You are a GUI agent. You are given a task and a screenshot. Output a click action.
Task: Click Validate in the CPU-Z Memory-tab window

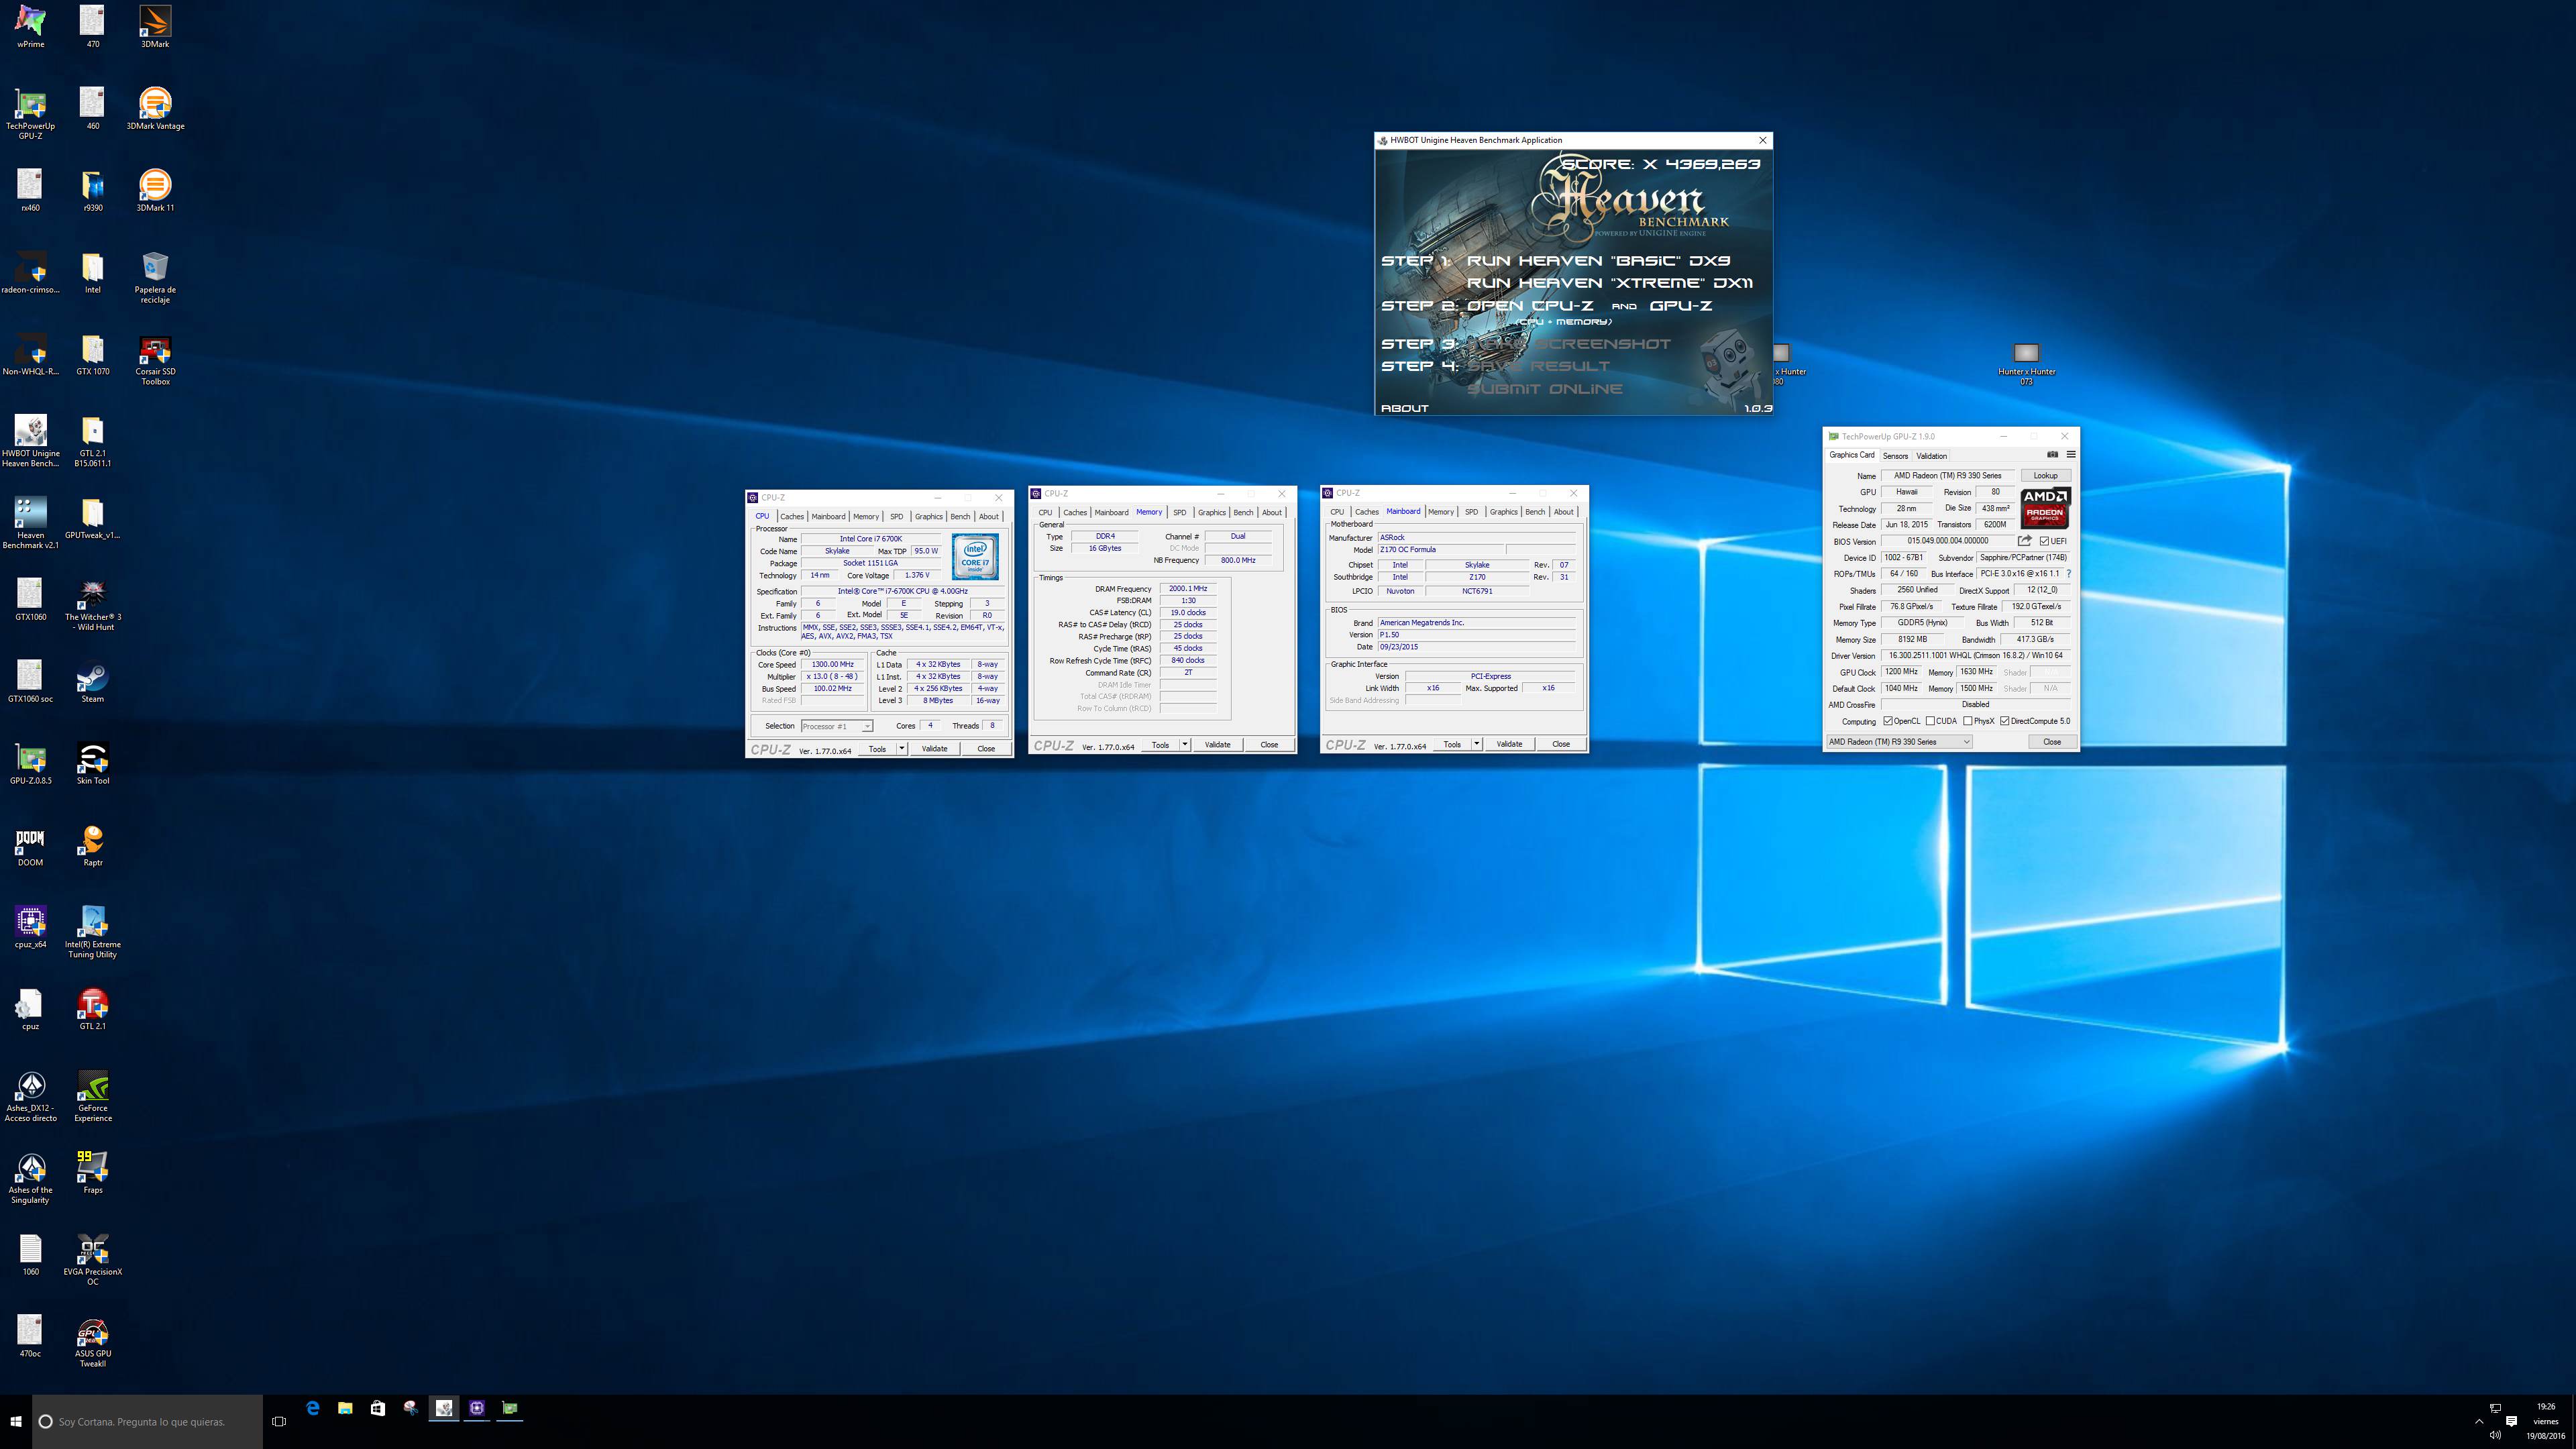click(x=1217, y=744)
